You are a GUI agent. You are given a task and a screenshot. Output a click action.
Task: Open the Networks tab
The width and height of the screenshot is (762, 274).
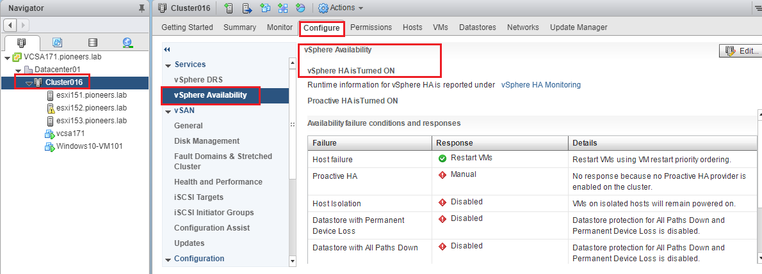(523, 27)
